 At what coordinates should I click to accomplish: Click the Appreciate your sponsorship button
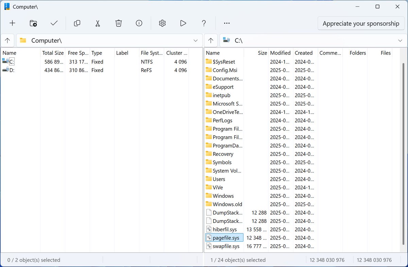(361, 23)
